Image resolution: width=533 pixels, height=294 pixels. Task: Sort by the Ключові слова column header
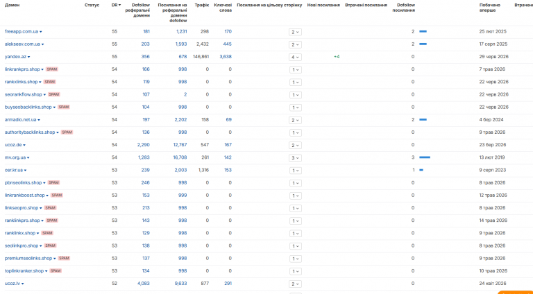[x=223, y=8]
